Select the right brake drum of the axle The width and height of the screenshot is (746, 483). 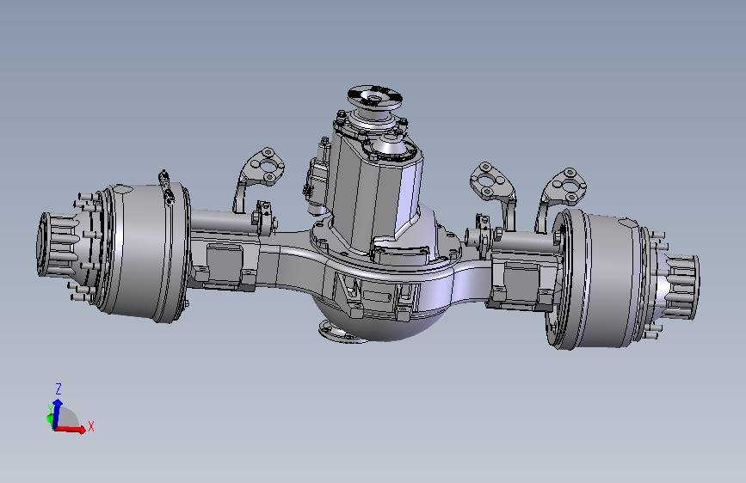[597, 280]
